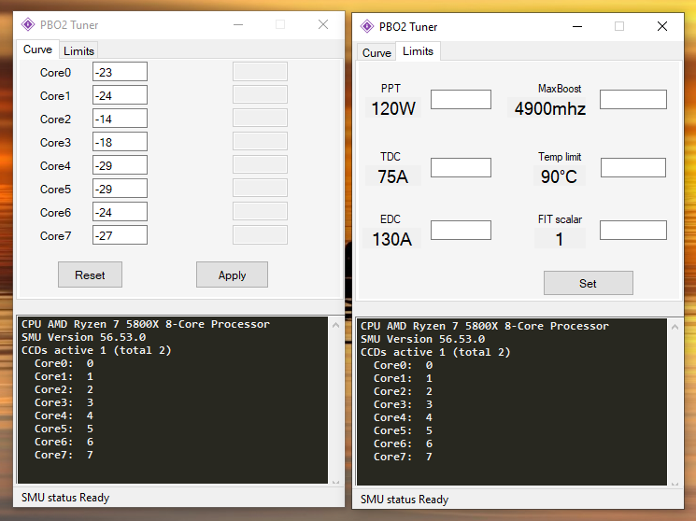696x521 pixels.
Task: Select Curve tab in left window
Action: (37, 49)
